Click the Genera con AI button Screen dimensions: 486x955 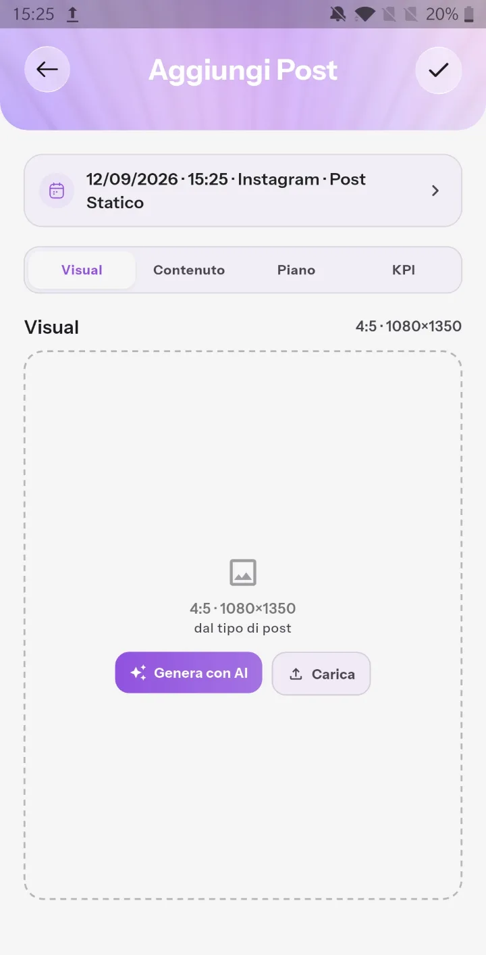[x=188, y=672]
